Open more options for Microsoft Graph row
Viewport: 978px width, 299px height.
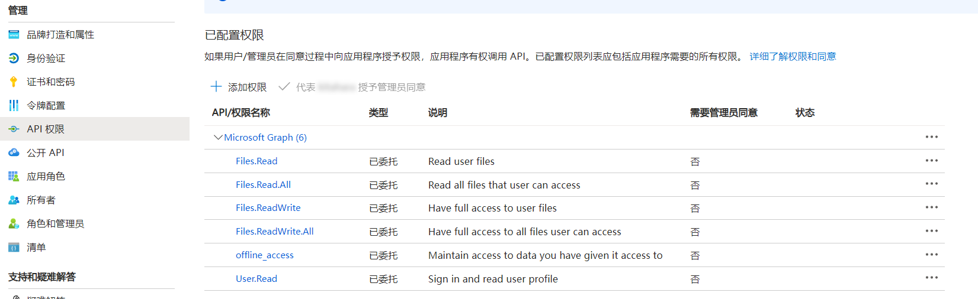tap(931, 137)
